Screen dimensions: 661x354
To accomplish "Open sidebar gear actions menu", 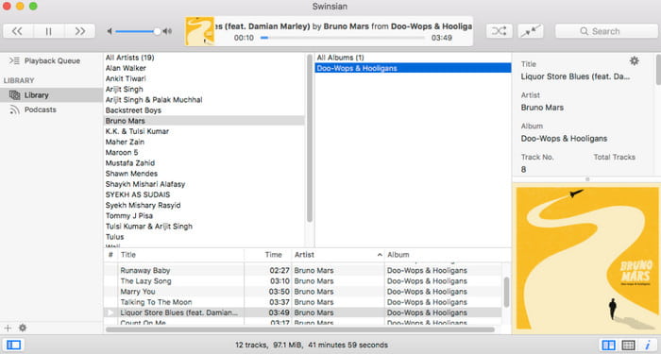I will click(23, 328).
